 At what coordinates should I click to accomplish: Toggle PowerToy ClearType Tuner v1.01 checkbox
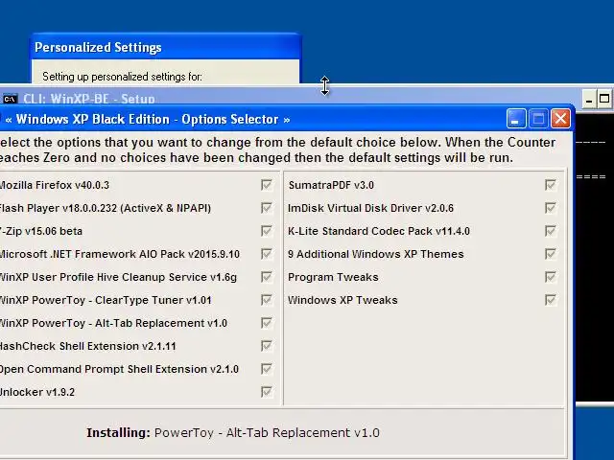(x=267, y=300)
